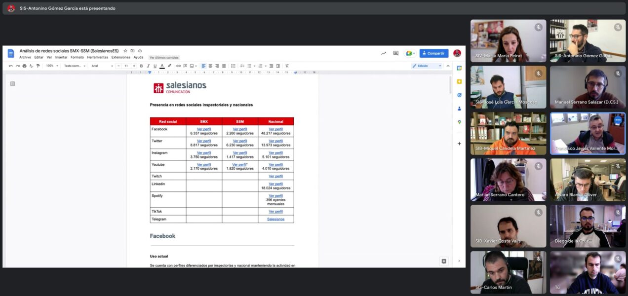628x296 pixels.
Task: Open account profile avatar in Docs
Action: point(457,53)
